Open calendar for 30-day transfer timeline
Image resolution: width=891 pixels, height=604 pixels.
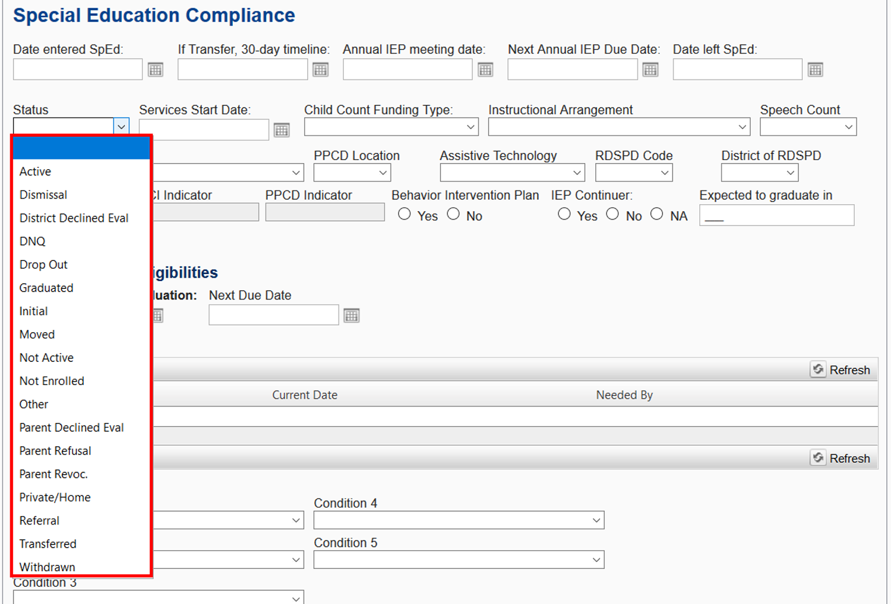[321, 70]
